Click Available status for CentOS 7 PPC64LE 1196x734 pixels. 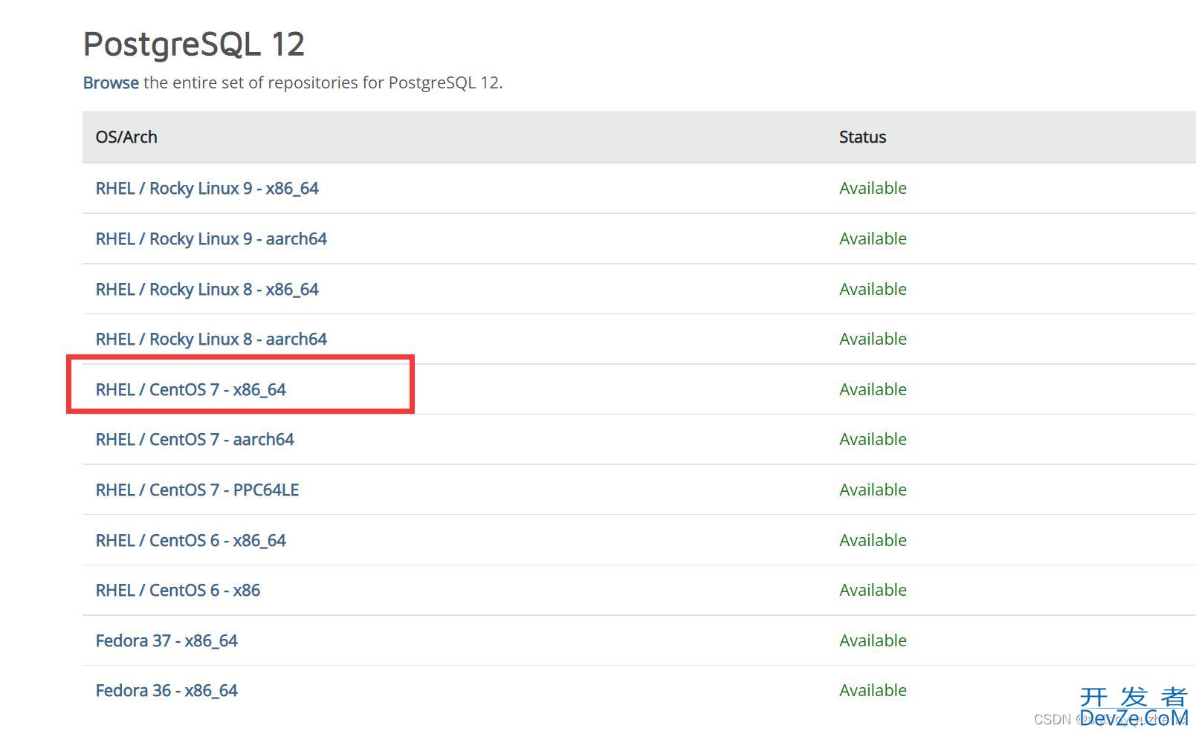pos(873,490)
